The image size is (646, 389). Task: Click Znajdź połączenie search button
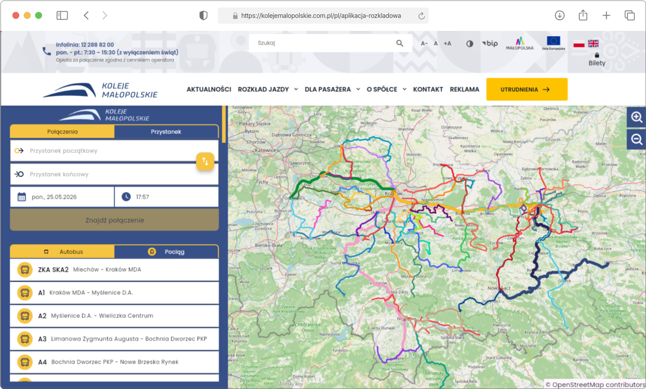click(x=114, y=220)
